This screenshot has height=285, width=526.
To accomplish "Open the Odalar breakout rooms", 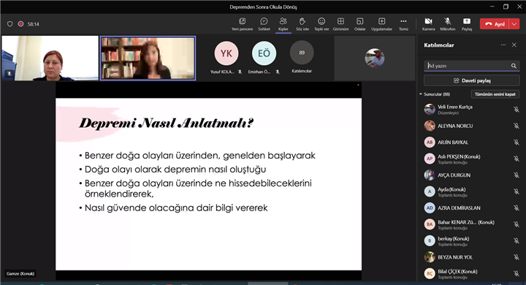I will coord(359,24).
